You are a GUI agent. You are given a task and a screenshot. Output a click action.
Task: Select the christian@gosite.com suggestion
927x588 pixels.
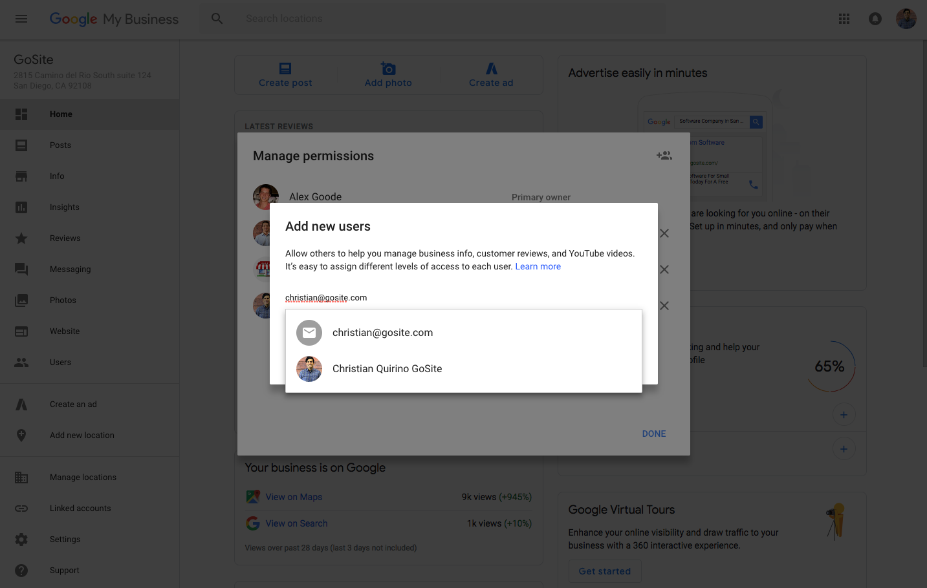[464, 333]
